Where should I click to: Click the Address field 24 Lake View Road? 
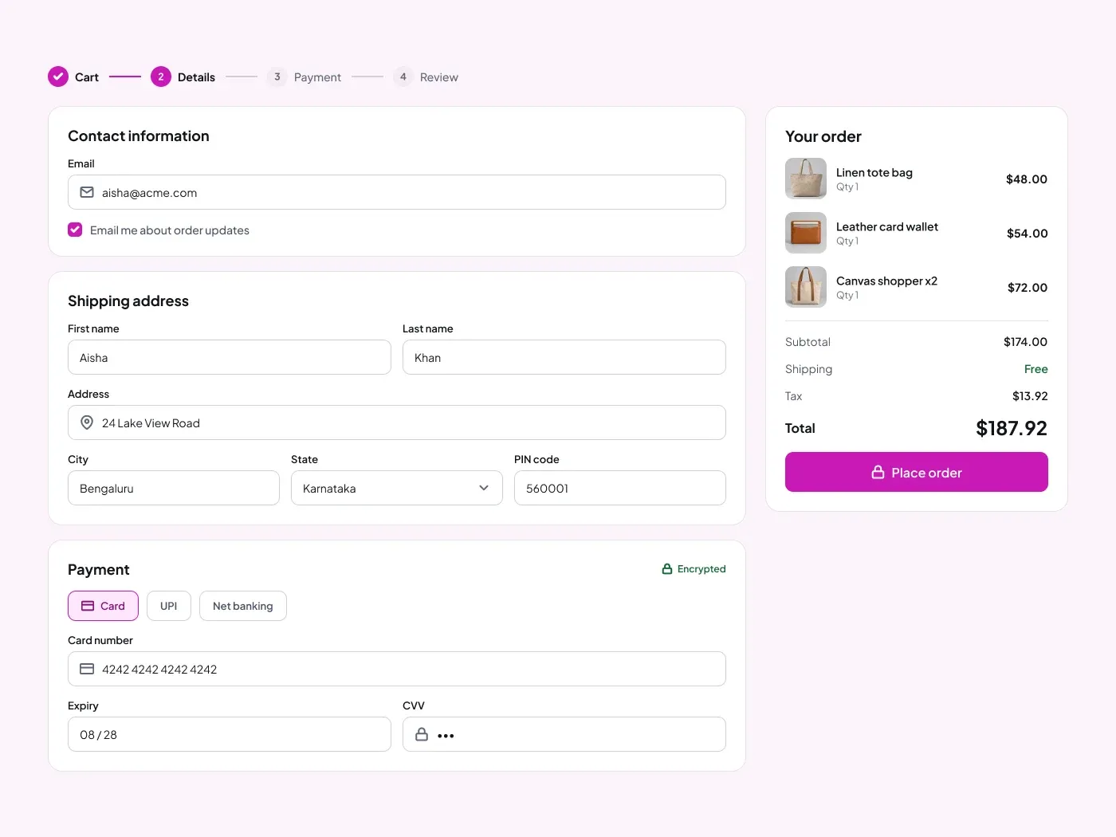click(397, 422)
